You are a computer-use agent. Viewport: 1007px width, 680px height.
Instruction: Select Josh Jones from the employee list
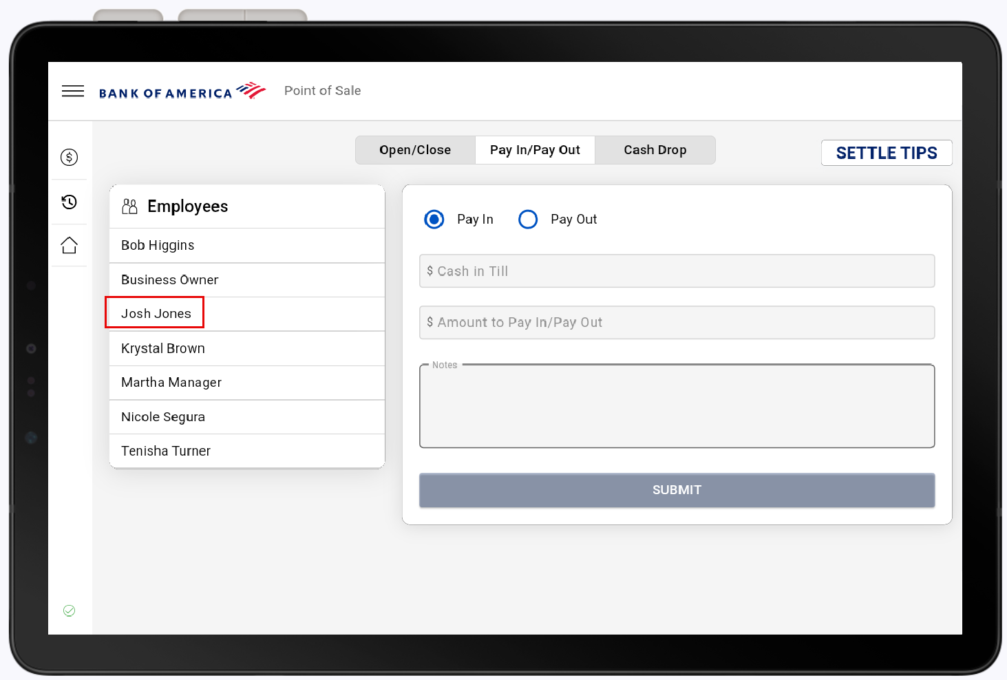click(155, 313)
